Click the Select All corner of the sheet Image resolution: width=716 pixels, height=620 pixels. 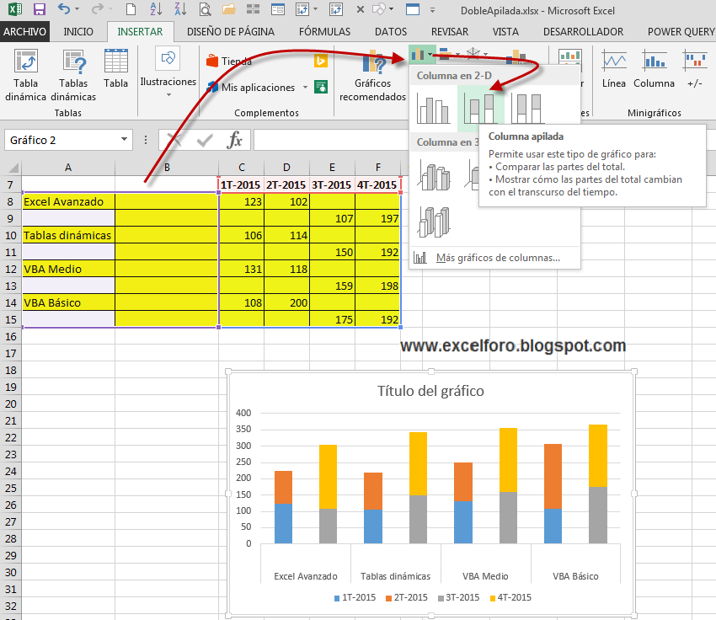point(10,167)
